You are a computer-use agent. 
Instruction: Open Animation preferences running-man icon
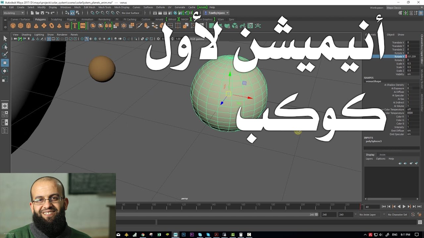click(420, 215)
